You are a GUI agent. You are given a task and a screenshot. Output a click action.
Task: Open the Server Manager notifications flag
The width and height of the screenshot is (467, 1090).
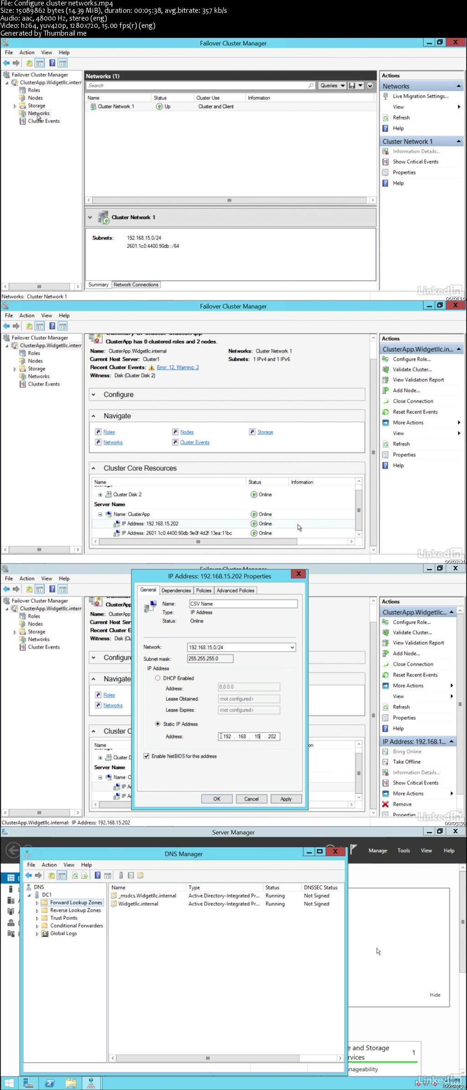[353, 849]
